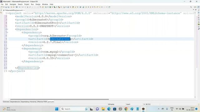Collapse the mysql dependency fold on line 12
Image resolution: width=200 pixels, height=112 pixels.
point(7,49)
